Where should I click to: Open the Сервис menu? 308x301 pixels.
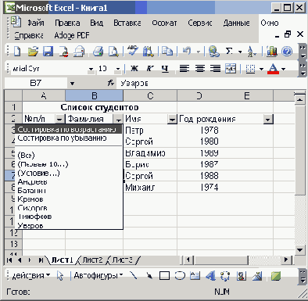[200, 23]
